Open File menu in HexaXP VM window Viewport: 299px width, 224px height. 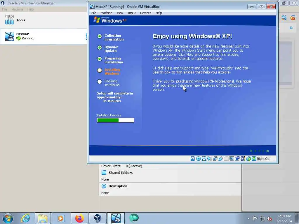tap(94, 13)
